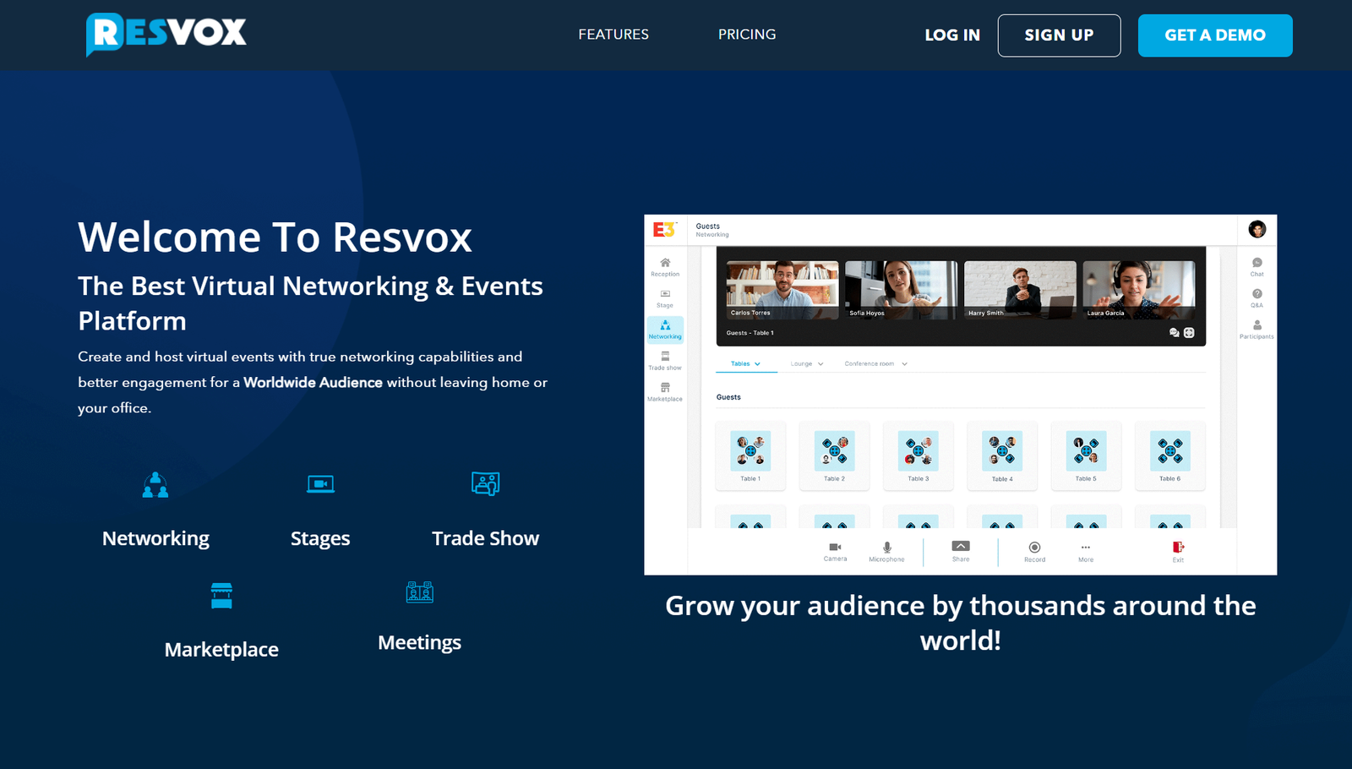The width and height of the screenshot is (1352, 769).
Task: Click the Trade Show feature icon
Action: [x=485, y=483]
